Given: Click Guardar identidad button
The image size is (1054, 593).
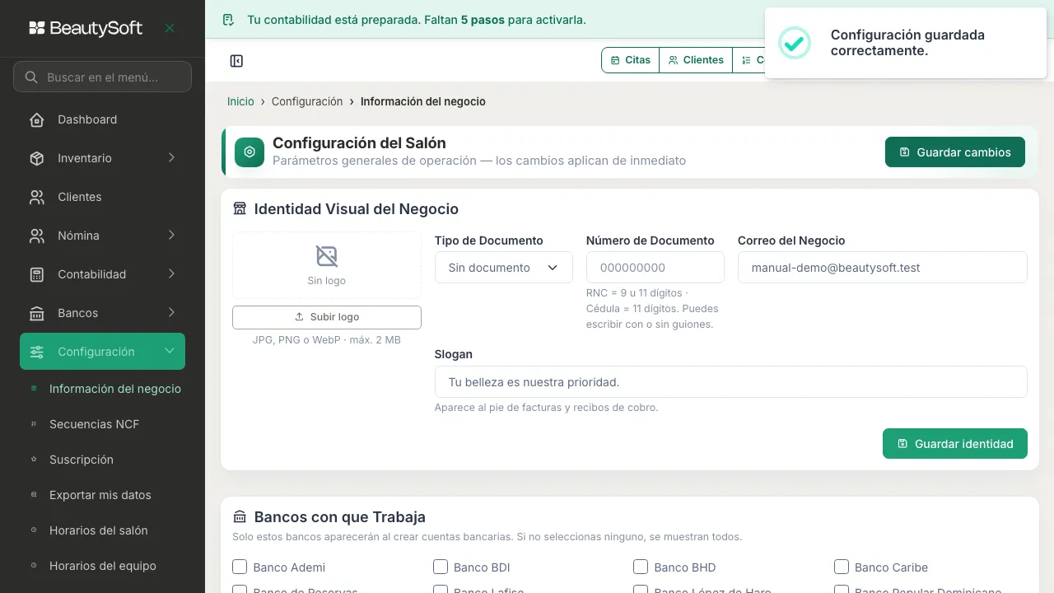Looking at the screenshot, I should (x=955, y=444).
